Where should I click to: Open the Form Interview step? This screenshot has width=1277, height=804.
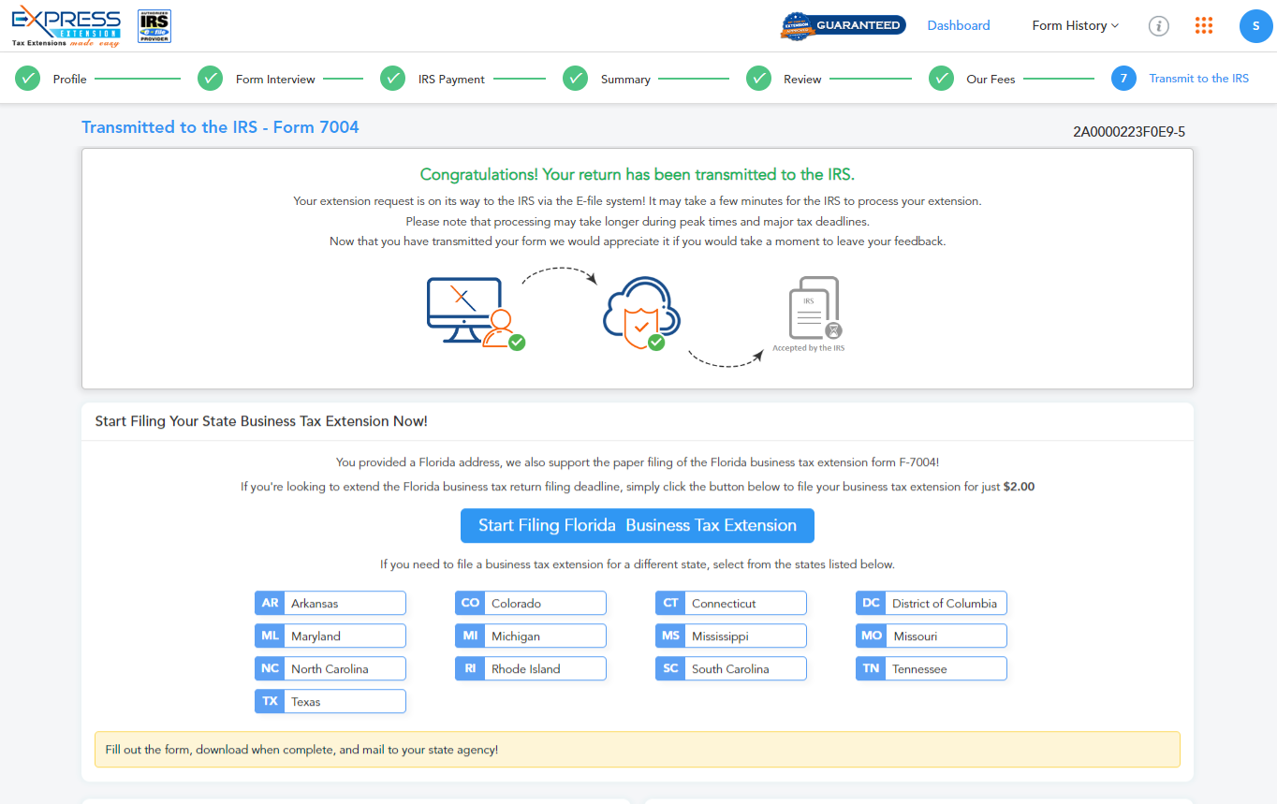tap(275, 80)
